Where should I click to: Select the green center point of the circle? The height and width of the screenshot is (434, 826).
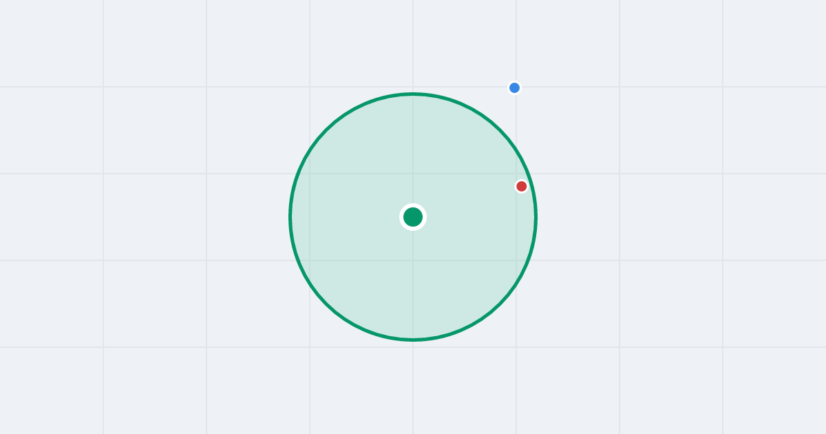point(413,217)
